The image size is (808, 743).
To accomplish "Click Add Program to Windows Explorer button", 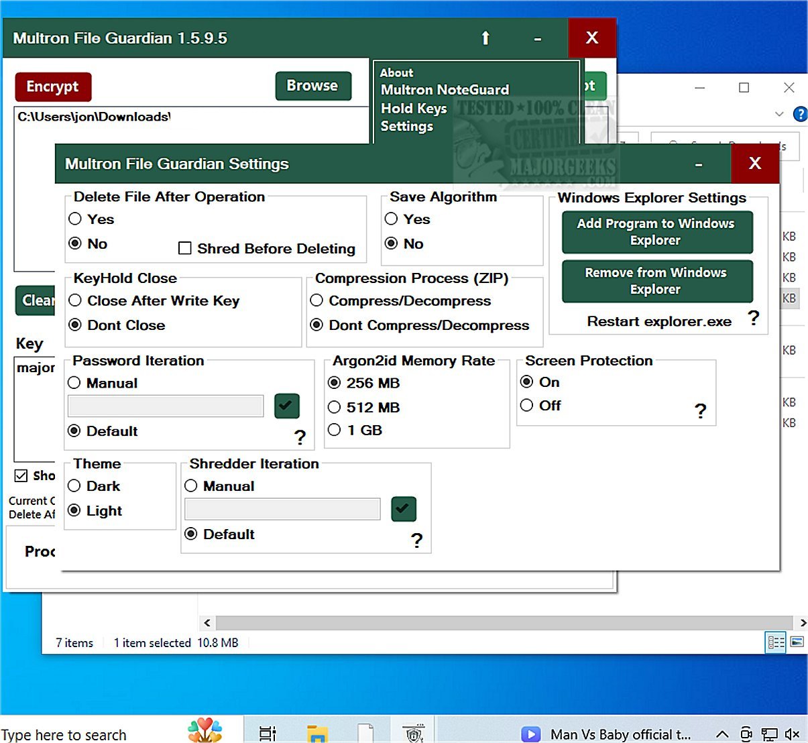I will click(656, 232).
